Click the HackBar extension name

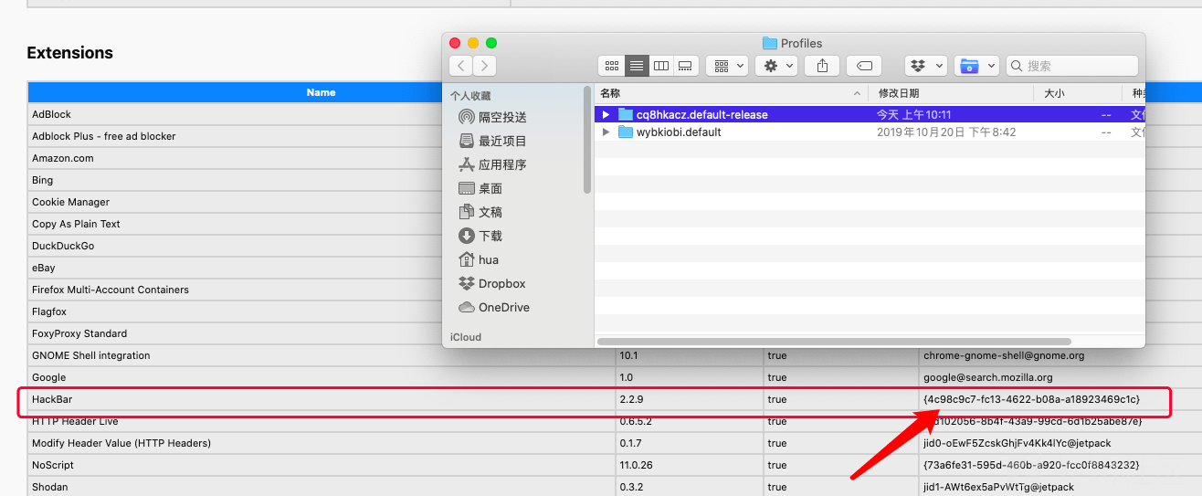[52, 399]
